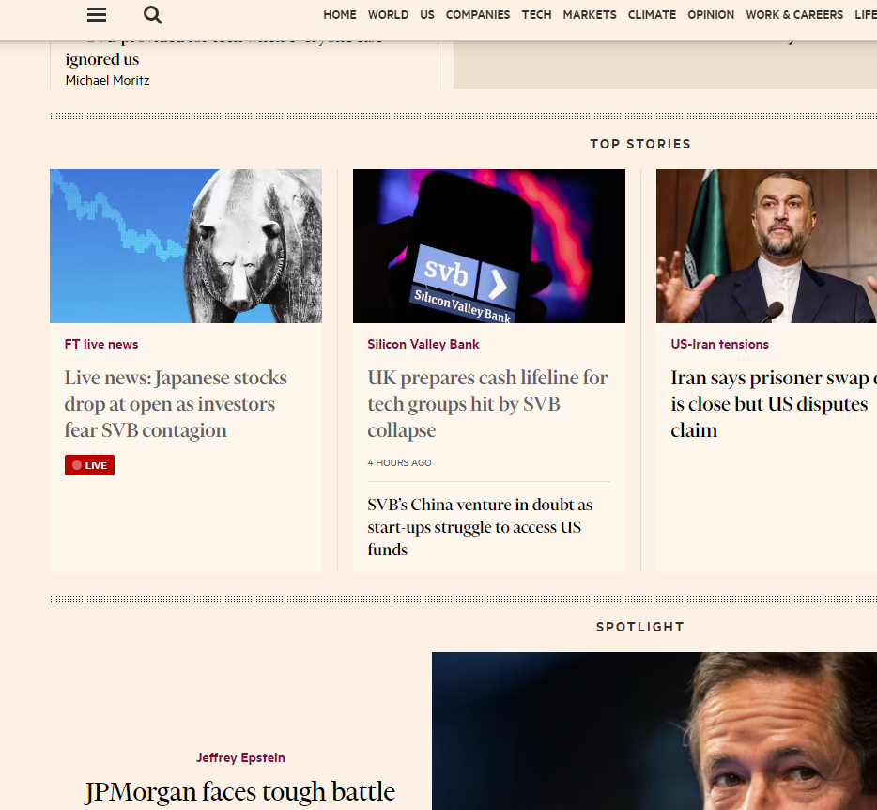Open the search magnifier icon

(153, 14)
